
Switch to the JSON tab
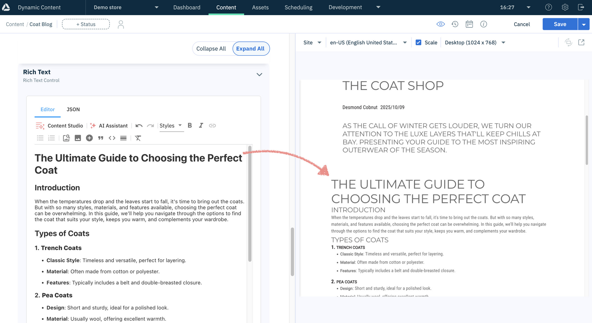(73, 109)
